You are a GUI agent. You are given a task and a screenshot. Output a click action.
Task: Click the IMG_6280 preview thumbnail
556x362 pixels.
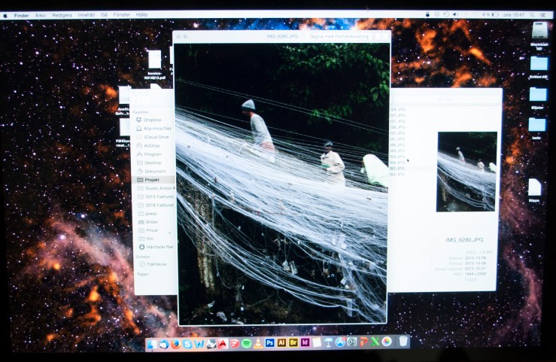click(x=466, y=172)
